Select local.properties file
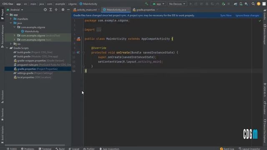Viewport: 267px width, 150px height. click(32, 77)
